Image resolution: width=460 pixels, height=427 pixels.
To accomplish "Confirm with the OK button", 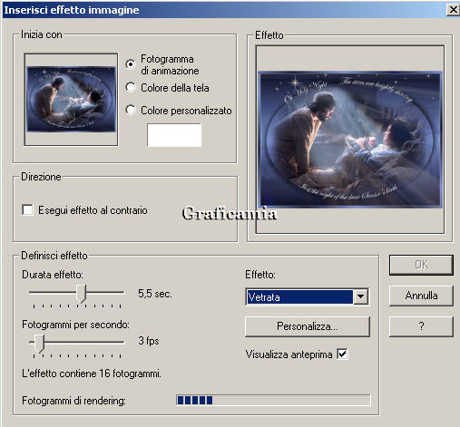I will click(421, 265).
